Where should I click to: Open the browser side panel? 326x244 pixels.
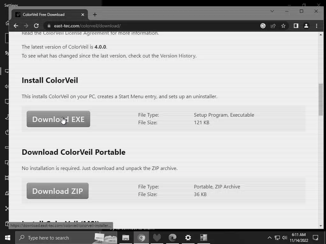(296, 26)
